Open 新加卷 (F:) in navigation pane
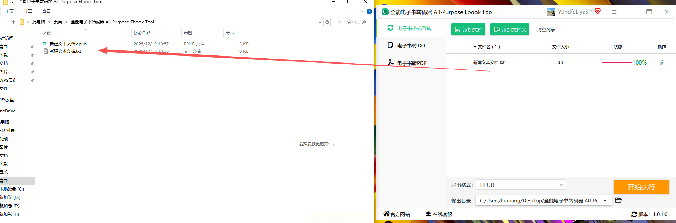 (x=10, y=214)
